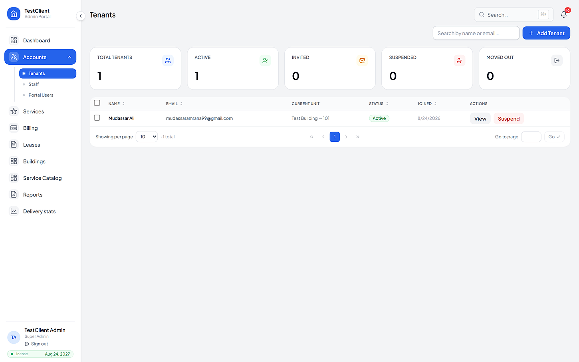
Task: Focus the Search by name or email field
Action: [x=476, y=33]
